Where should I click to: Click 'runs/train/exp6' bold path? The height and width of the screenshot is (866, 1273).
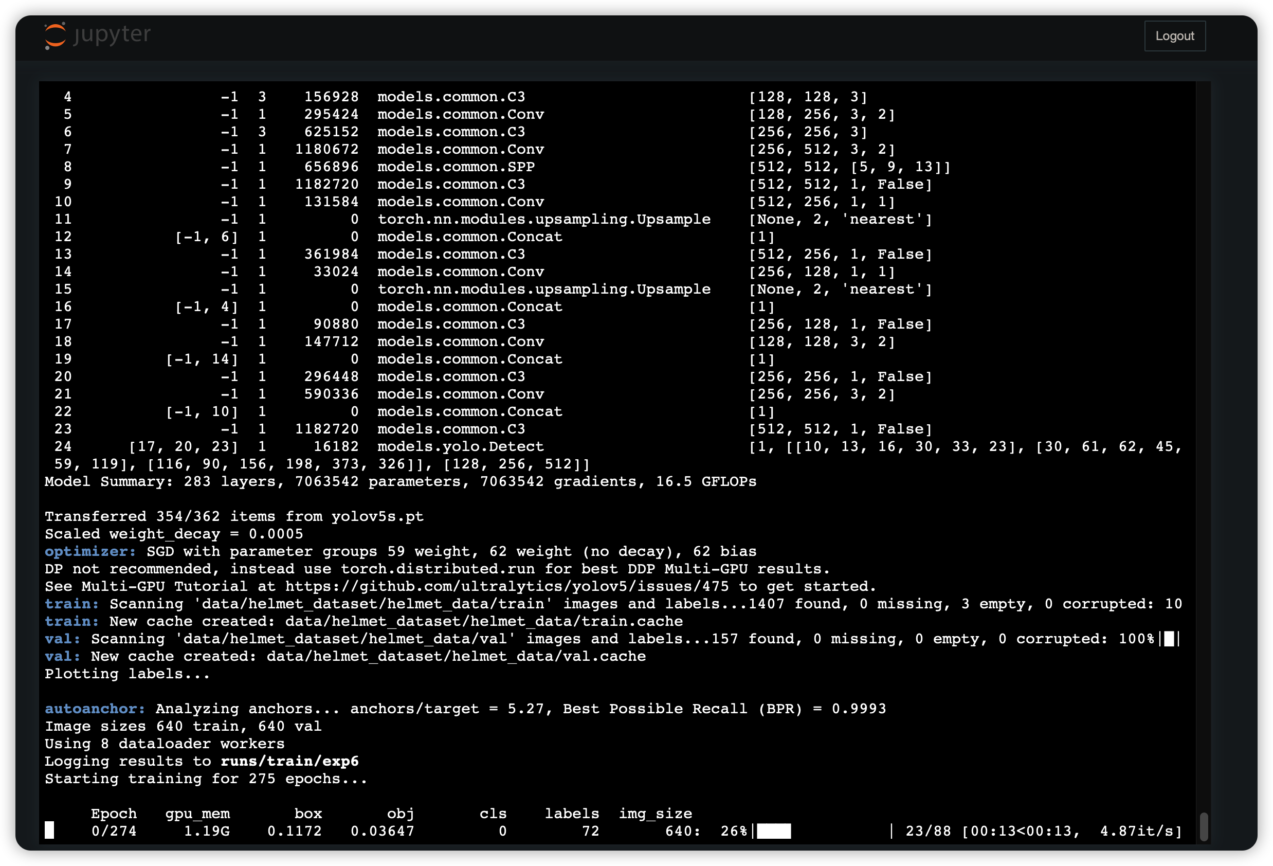(290, 761)
